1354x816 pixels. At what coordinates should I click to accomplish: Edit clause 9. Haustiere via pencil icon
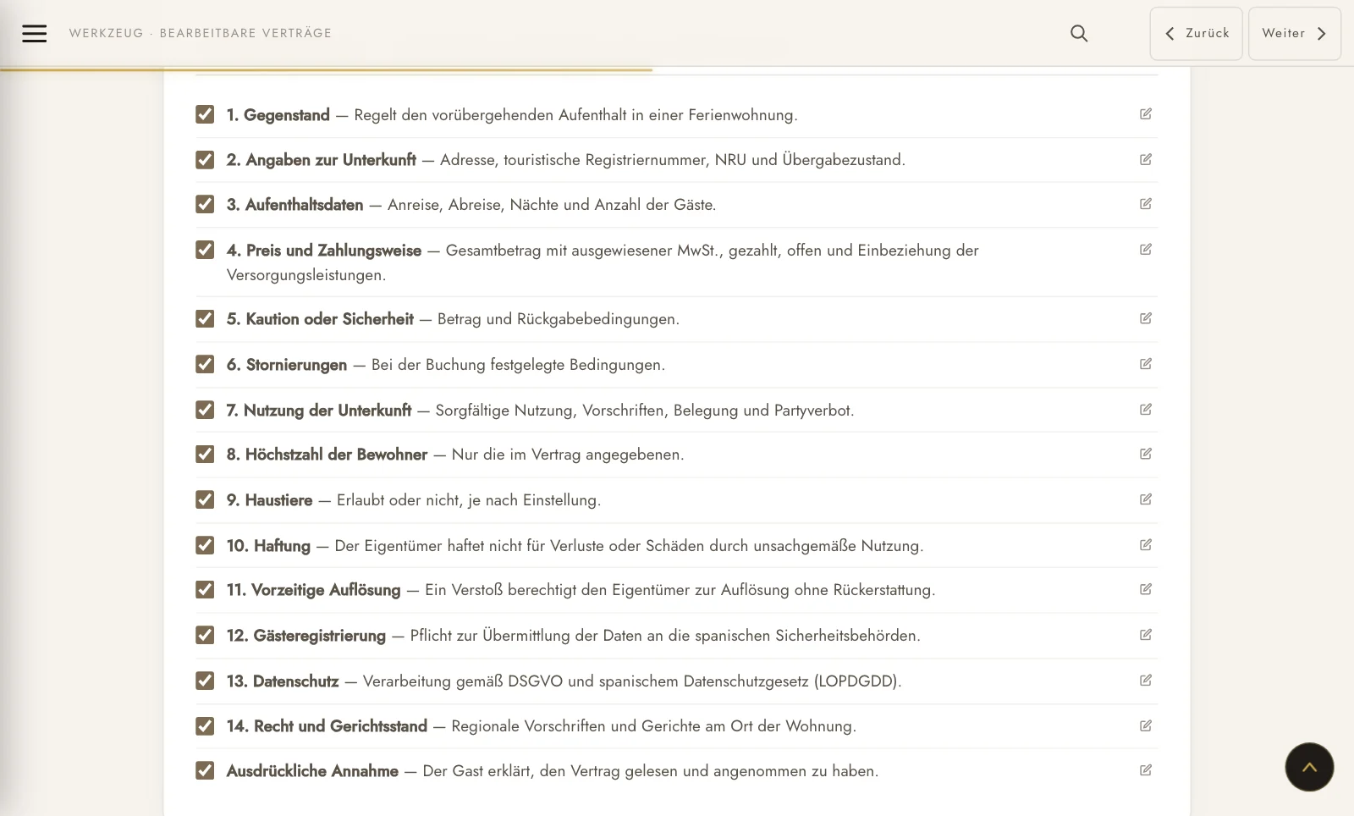[x=1146, y=499]
